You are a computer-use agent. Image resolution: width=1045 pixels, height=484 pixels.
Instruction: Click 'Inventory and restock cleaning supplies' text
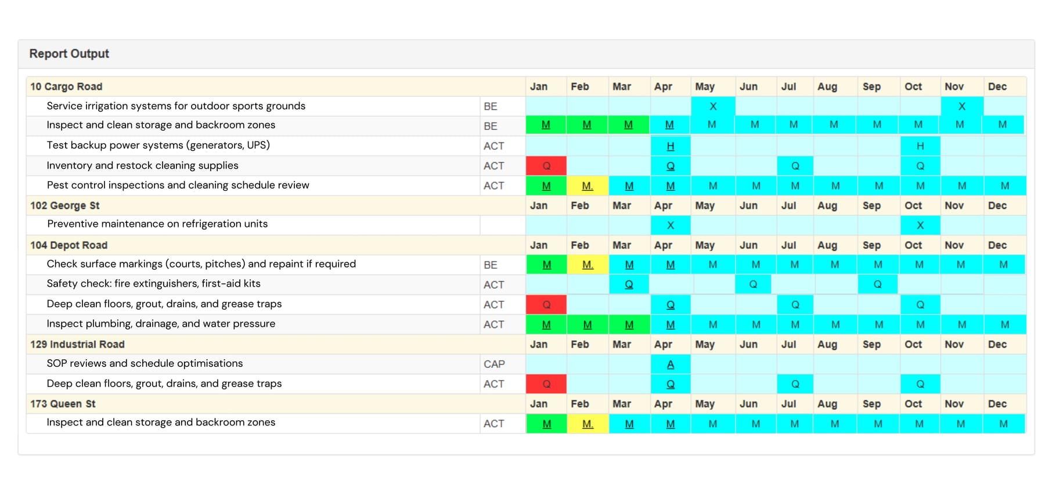tap(142, 165)
